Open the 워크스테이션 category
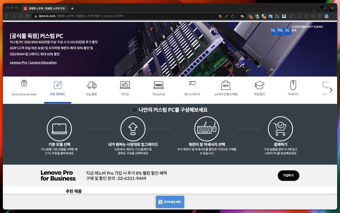Screen dimensions: 340x213 point(192,88)
